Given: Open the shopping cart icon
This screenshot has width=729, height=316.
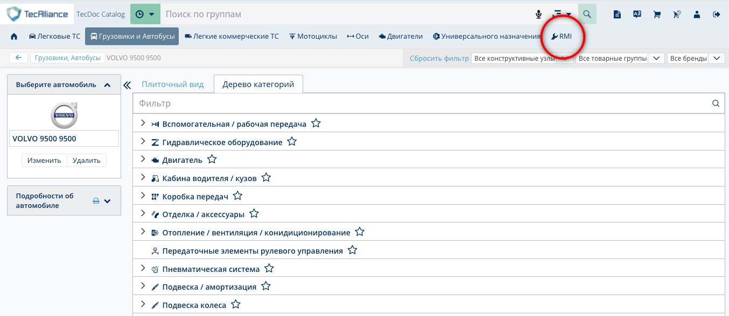Looking at the screenshot, I should tap(657, 15).
